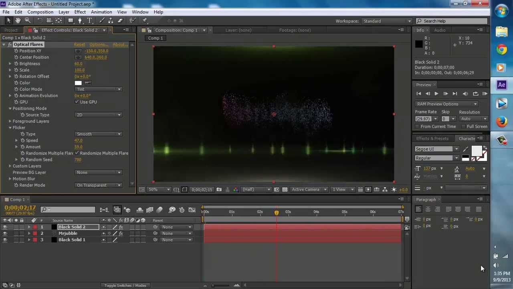Hide the Black Solid 2 layer

click(x=5, y=227)
